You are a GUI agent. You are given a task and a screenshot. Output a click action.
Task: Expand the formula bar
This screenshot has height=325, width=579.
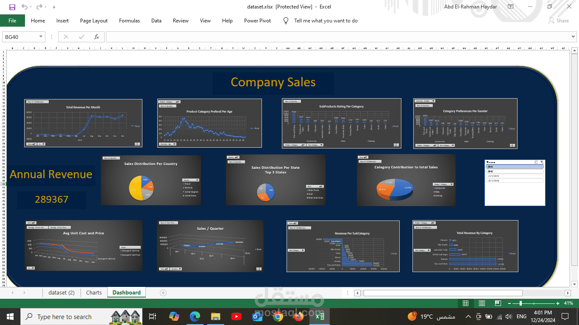click(573, 37)
